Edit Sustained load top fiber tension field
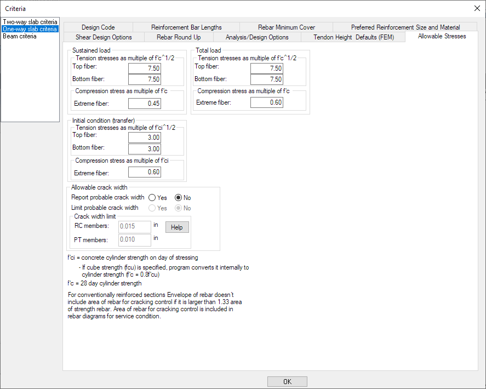 (x=145, y=68)
